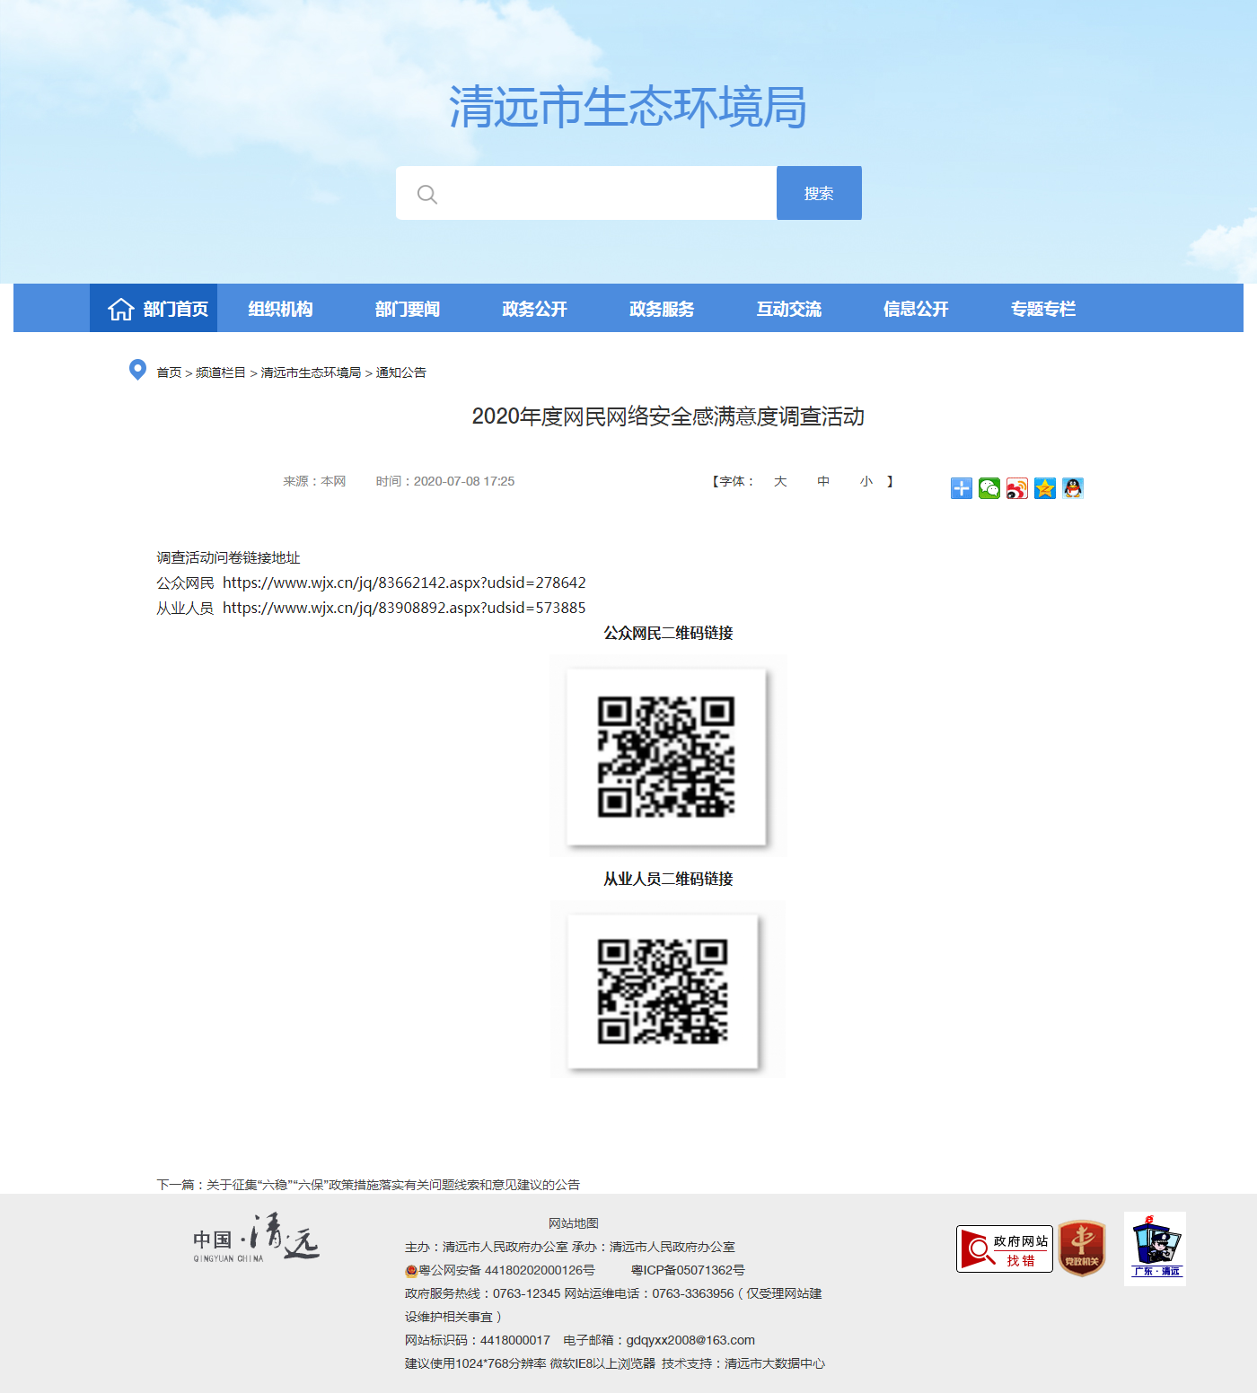Click the 粤公网安备 44180202000126号 link
The image size is (1257, 1393).
pyautogui.click(x=506, y=1270)
